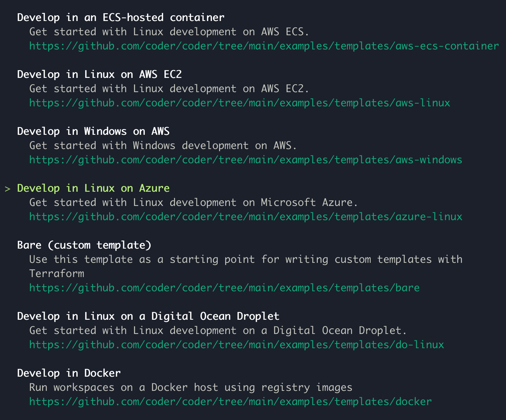Click the selection arrow cursor indicator

coord(7,188)
